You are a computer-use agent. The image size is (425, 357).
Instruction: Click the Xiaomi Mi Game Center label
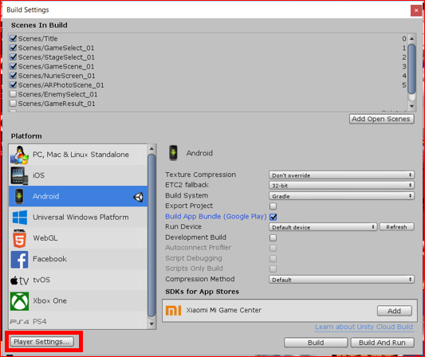click(x=224, y=310)
